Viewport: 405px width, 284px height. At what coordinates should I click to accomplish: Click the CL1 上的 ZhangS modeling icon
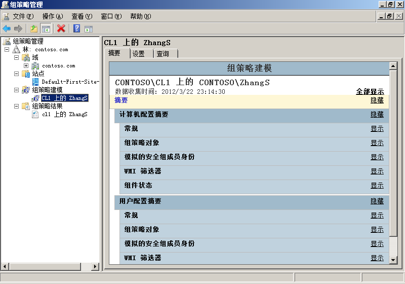click(35, 98)
